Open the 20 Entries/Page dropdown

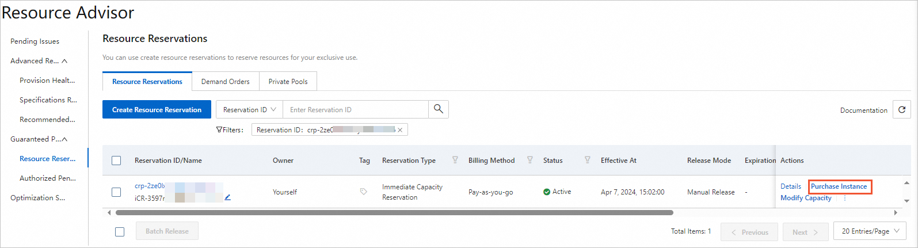pos(870,231)
